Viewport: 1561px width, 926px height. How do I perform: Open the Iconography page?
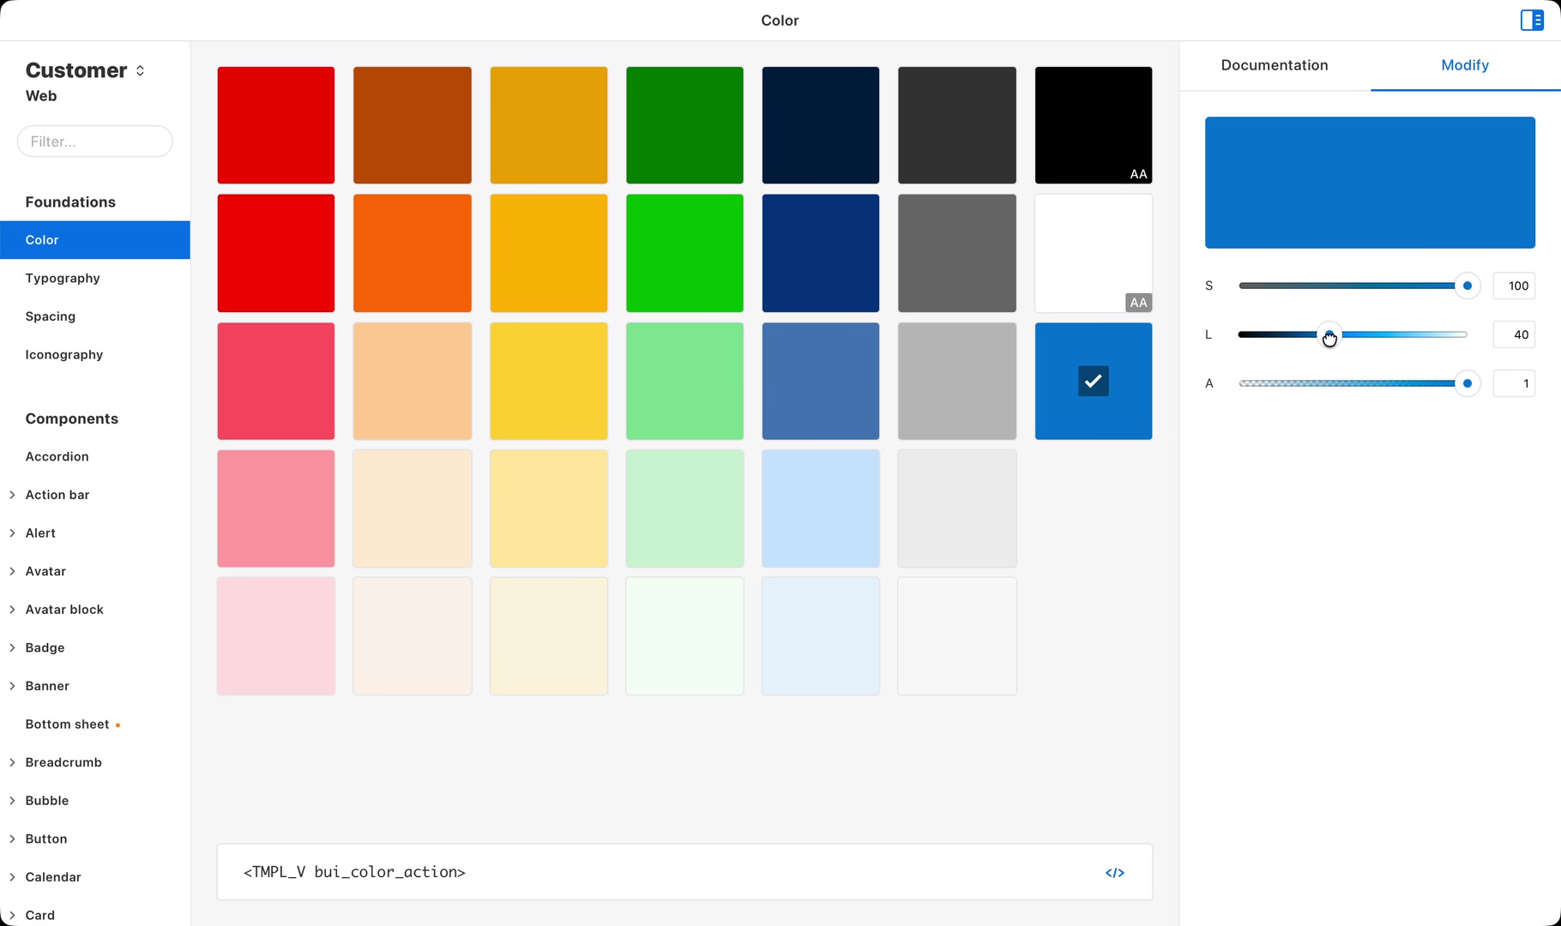64,355
